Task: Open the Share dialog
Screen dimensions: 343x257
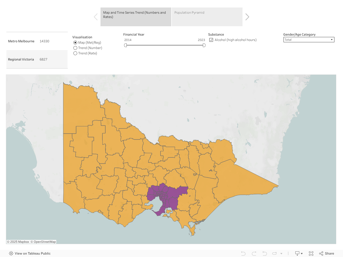Action: 327,254
